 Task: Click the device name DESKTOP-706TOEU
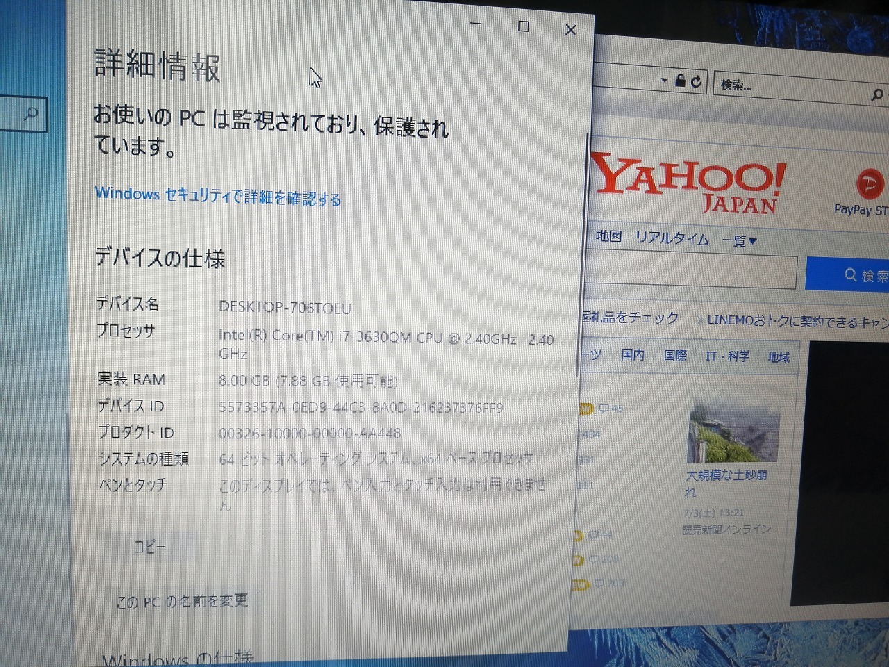click(x=285, y=307)
